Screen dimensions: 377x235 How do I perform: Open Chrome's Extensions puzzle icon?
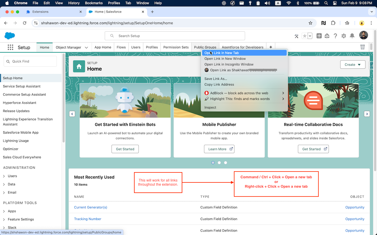click(x=333, y=23)
